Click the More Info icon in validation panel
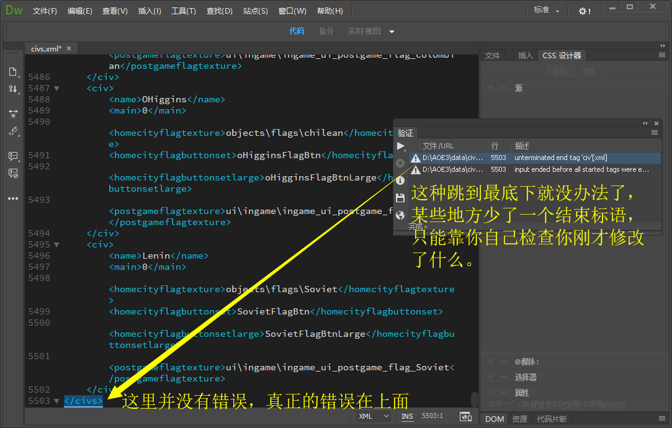This screenshot has height=428, width=672. pos(400,181)
